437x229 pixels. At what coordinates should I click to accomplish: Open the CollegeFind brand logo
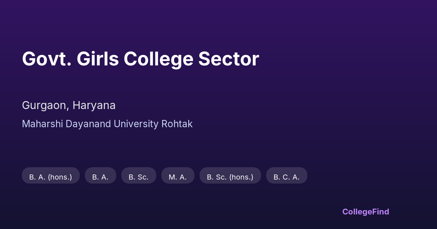(366, 212)
